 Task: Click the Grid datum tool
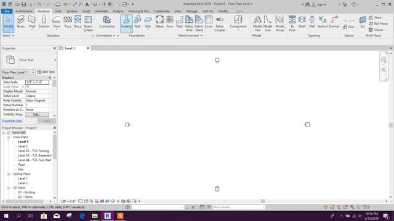click(x=348, y=27)
